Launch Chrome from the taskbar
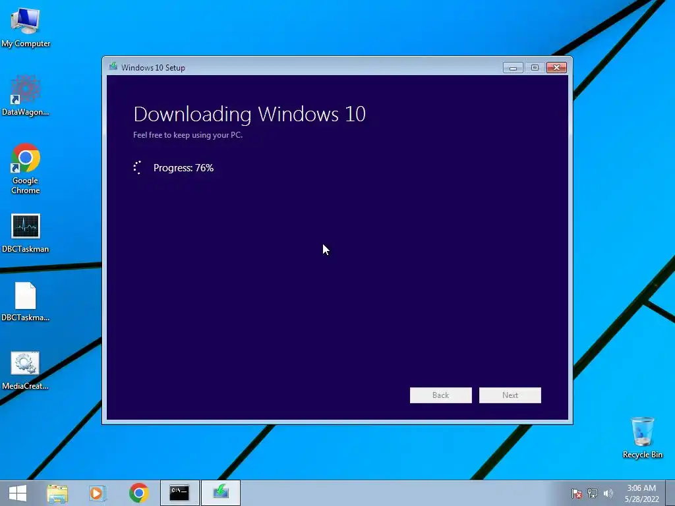The height and width of the screenshot is (506, 675). click(x=138, y=493)
